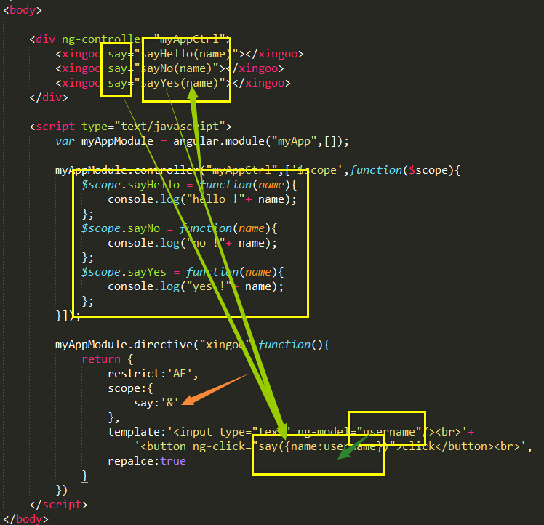Screen dimensions: 544x525
Task: Click the restrict:'AE' property
Action: click(153, 374)
